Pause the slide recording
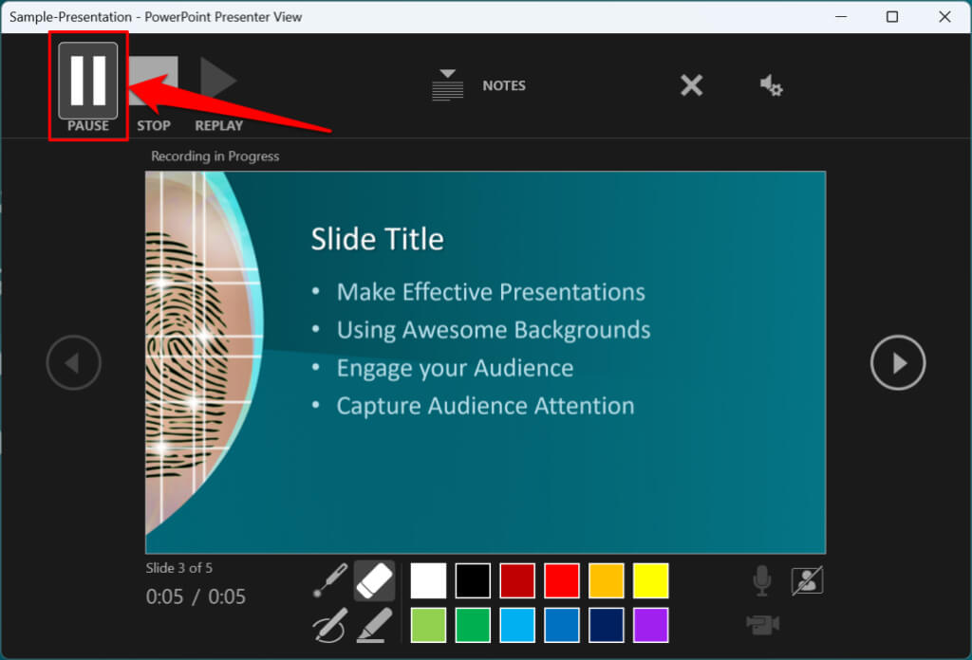 [x=88, y=82]
